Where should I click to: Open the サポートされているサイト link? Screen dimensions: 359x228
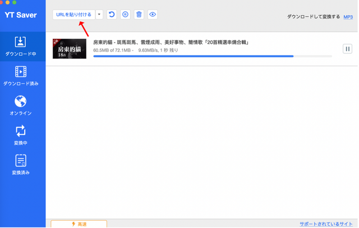point(327,224)
